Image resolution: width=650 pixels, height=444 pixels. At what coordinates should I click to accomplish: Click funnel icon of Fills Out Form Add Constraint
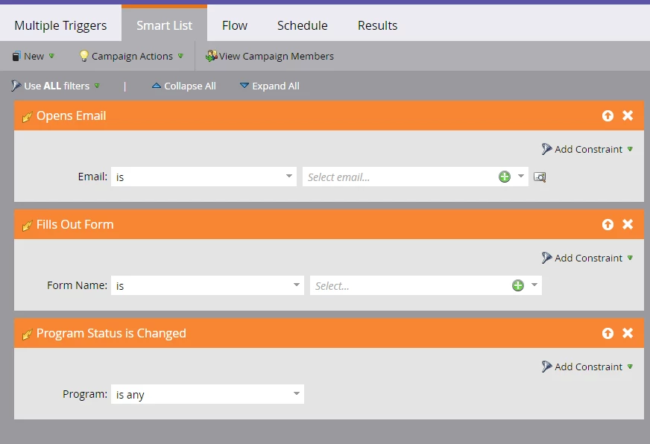point(547,257)
